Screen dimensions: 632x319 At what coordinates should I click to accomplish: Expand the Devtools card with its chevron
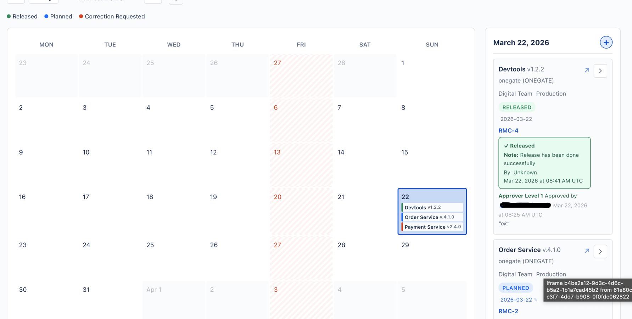[600, 71]
